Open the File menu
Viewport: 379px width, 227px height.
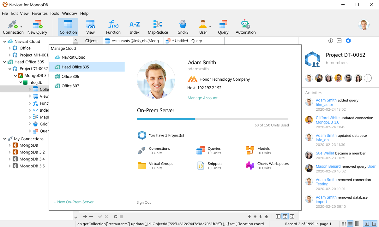coord(5,14)
